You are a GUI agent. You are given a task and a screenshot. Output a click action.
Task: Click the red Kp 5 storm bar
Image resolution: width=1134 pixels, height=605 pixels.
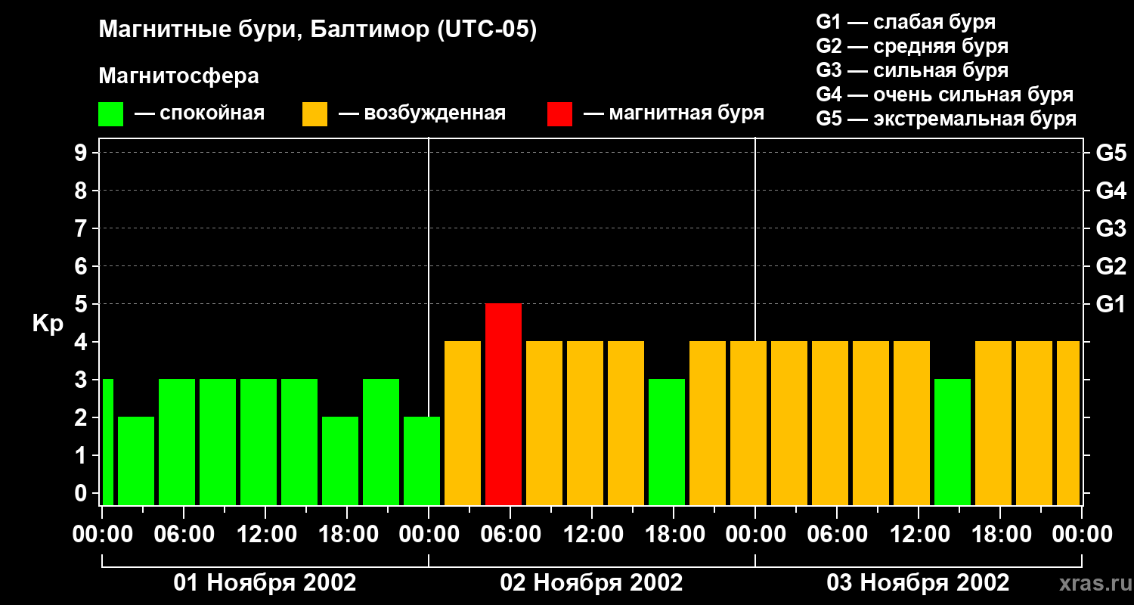point(503,404)
